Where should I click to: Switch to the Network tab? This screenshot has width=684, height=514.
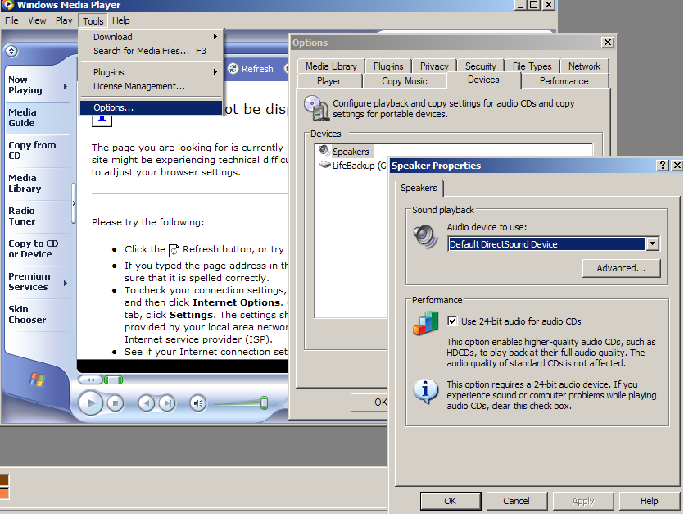pos(584,66)
